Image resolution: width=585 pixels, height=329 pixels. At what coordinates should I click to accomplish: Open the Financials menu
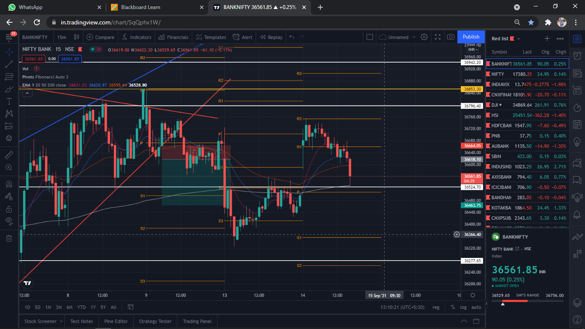click(173, 37)
